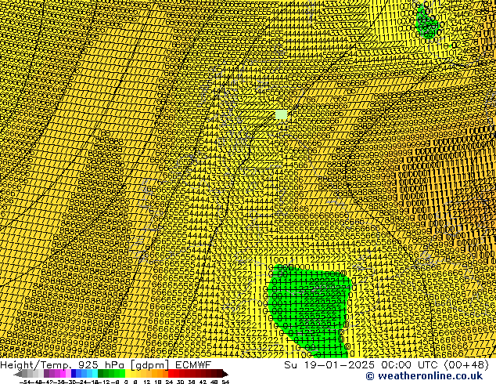The height and width of the screenshot is (384, 496).
Task: Click the dark blue swatch in color legend
Action: coord(74,373)
